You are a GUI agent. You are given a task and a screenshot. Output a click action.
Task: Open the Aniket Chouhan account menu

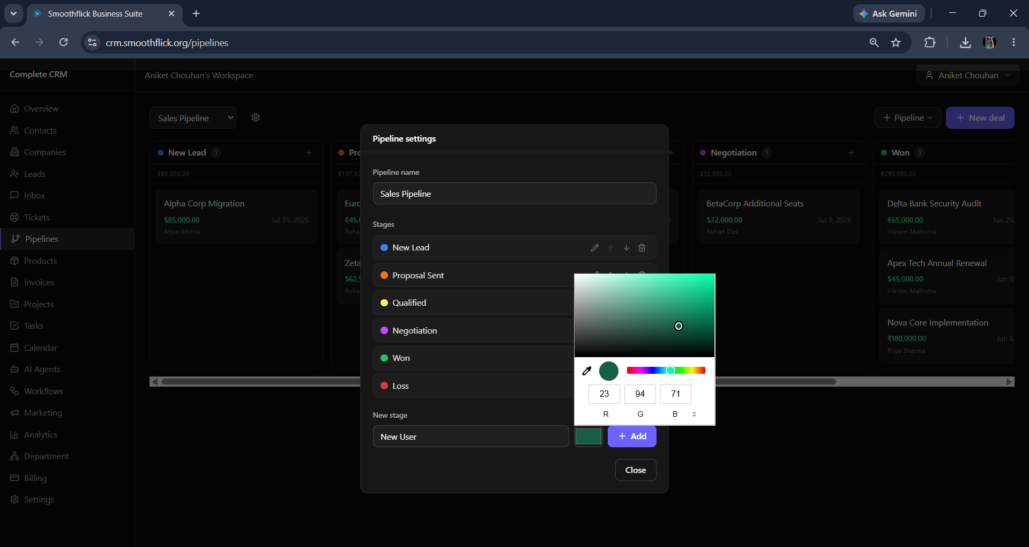click(x=968, y=75)
